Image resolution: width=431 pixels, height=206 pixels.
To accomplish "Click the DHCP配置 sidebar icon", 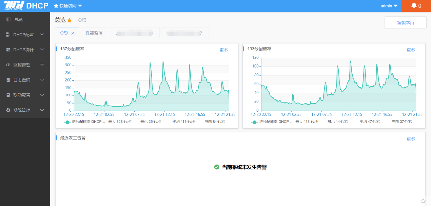I will tap(8, 35).
